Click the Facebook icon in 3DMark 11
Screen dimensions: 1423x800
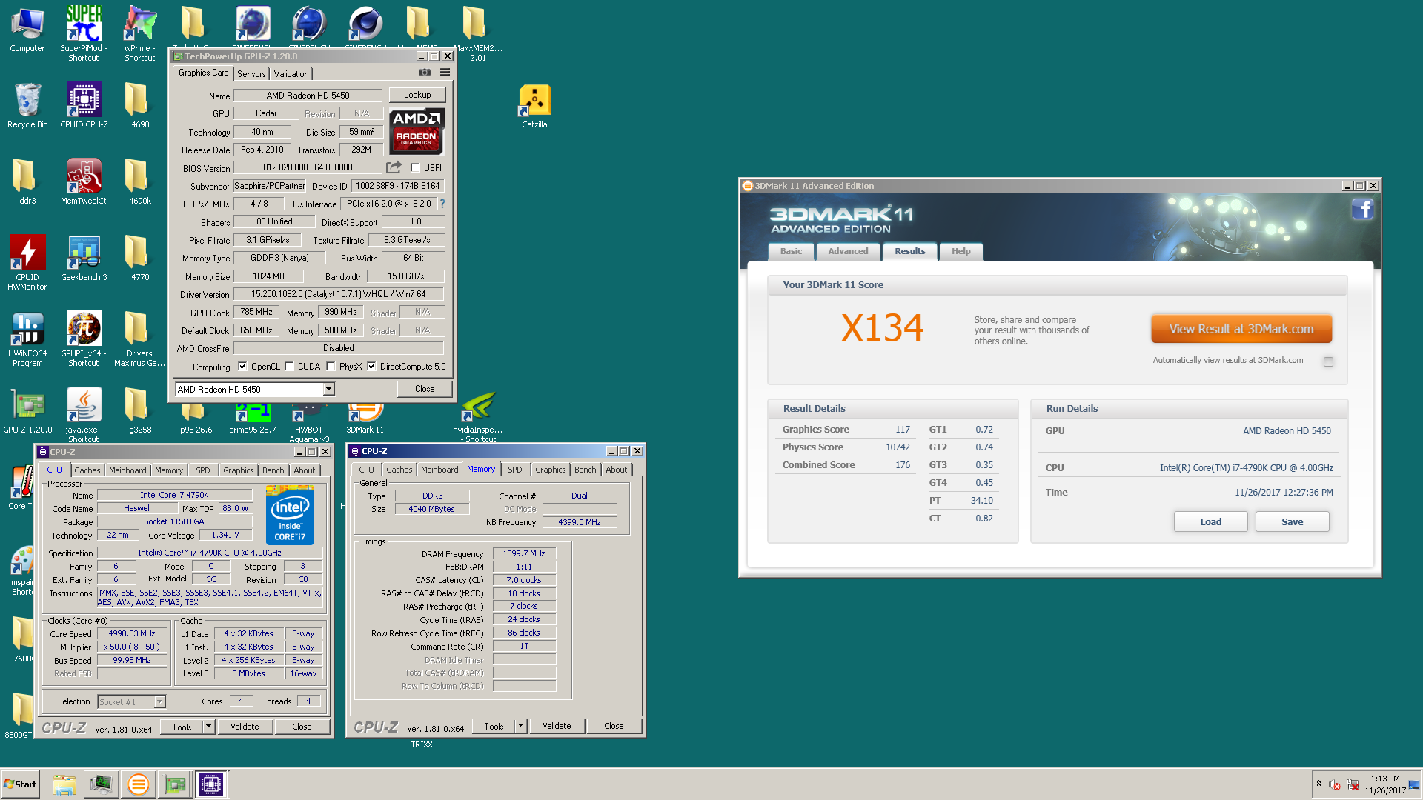(x=1362, y=210)
